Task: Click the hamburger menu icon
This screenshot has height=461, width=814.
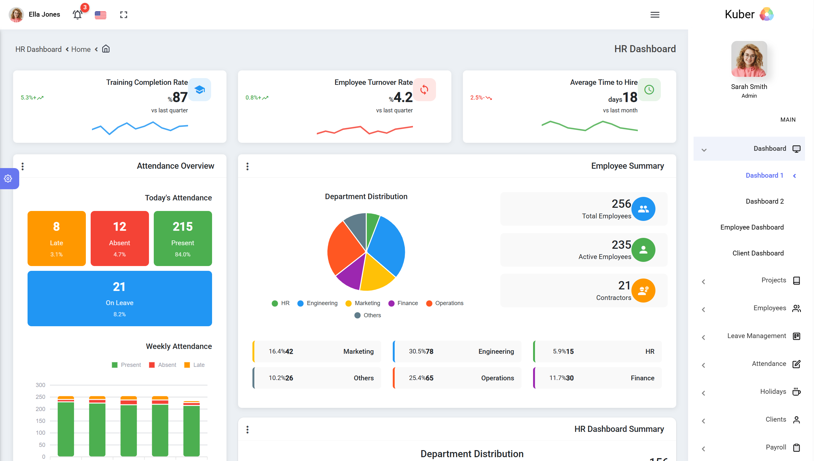Action: pos(655,15)
